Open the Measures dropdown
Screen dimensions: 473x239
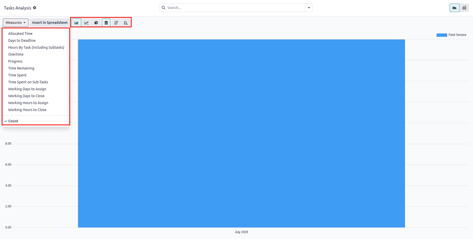[x=16, y=23]
